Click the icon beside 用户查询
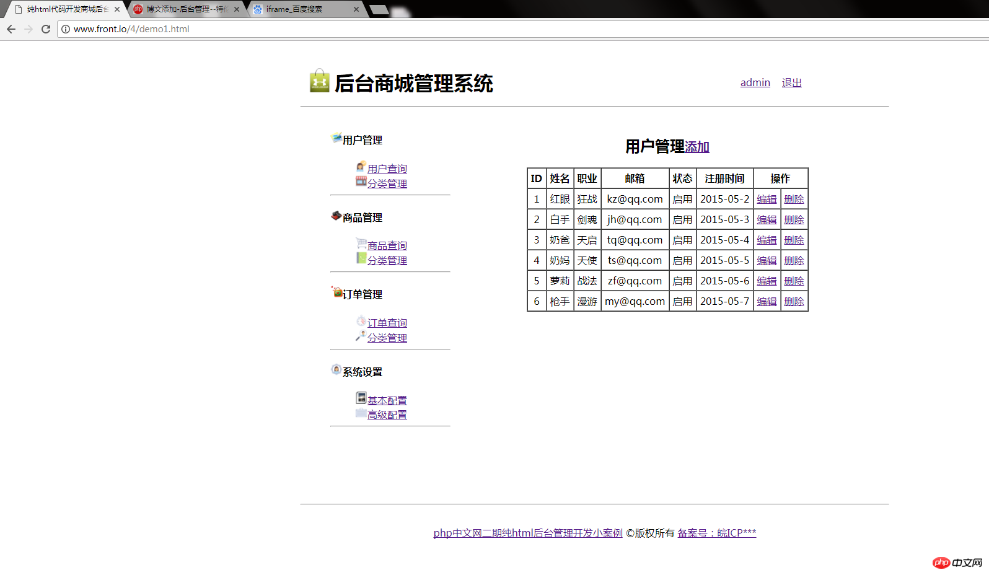Viewport: 989px width, 575px height. (361, 166)
